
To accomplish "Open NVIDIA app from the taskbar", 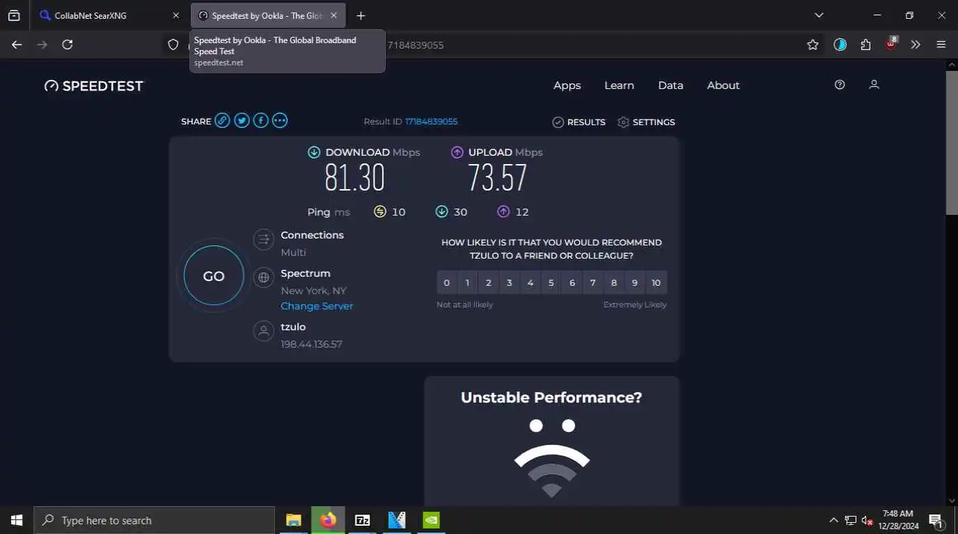I will (x=431, y=520).
